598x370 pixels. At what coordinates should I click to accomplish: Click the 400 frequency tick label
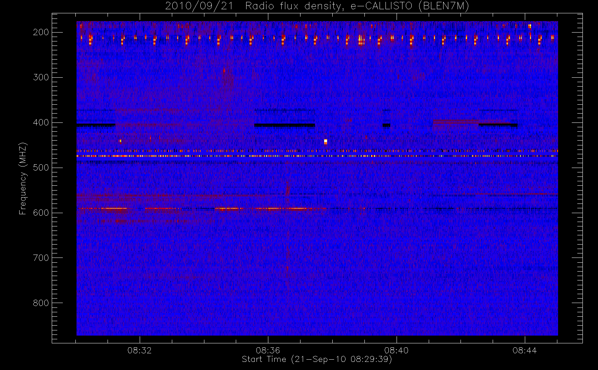point(41,122)
